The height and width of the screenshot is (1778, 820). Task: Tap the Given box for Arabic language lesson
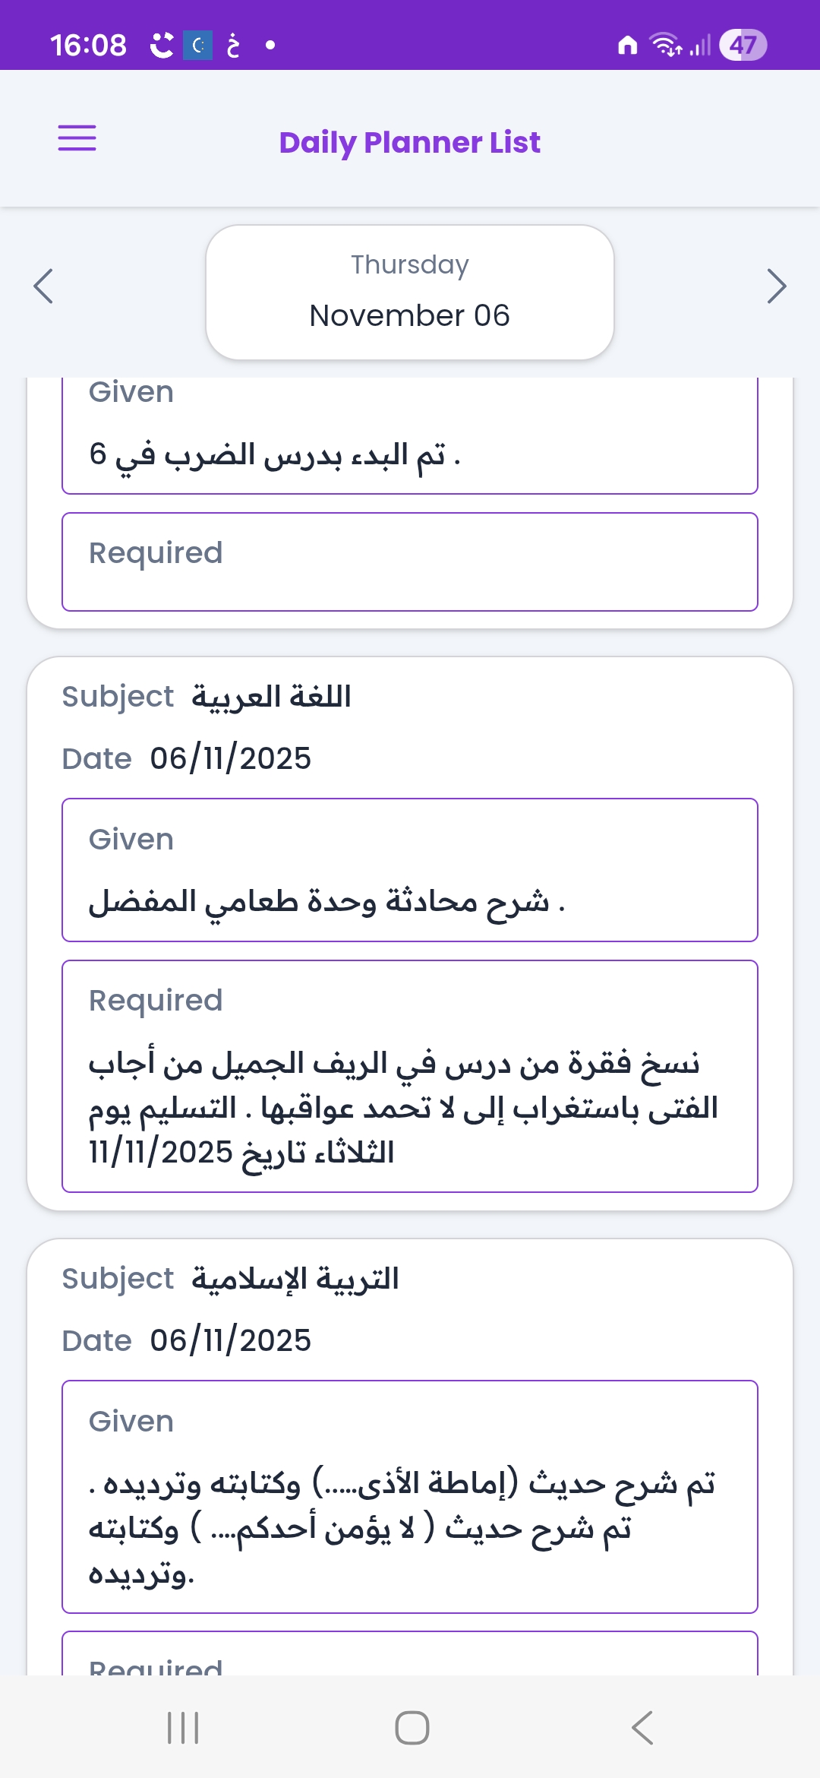[410, 870]
